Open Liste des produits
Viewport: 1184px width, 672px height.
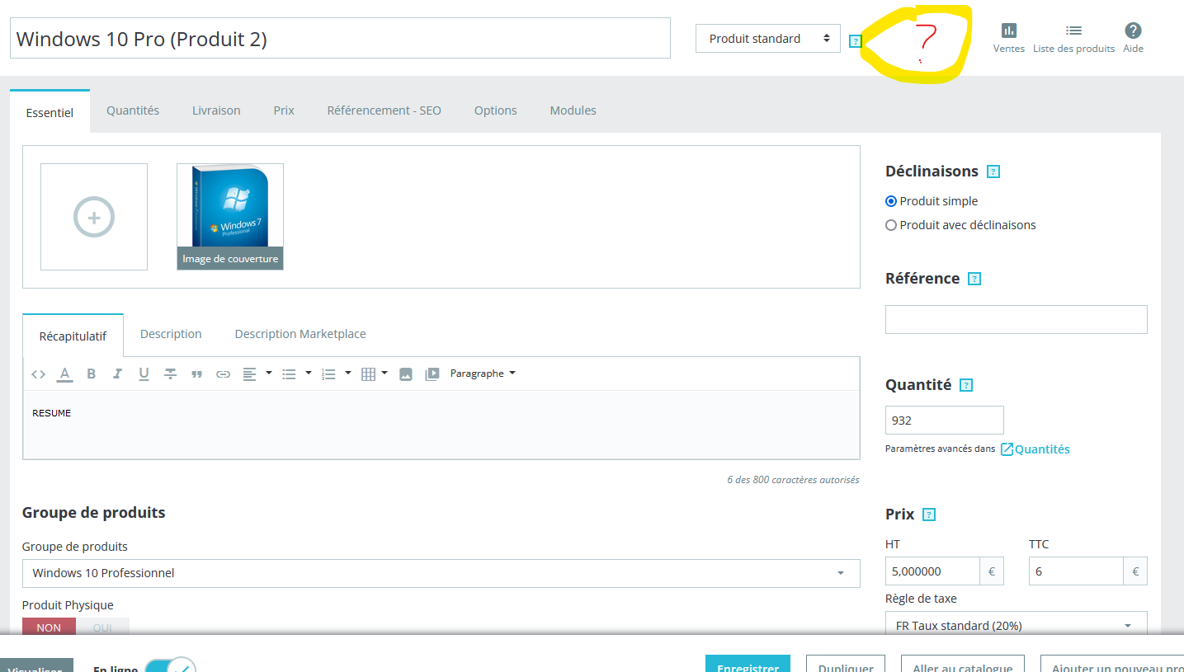point(1073,31)
